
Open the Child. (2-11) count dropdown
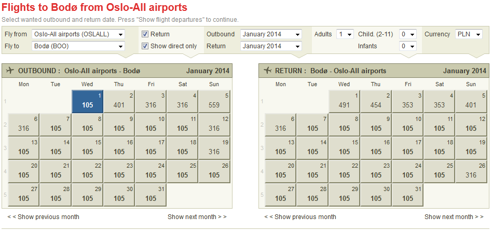(x=408, y=34)
